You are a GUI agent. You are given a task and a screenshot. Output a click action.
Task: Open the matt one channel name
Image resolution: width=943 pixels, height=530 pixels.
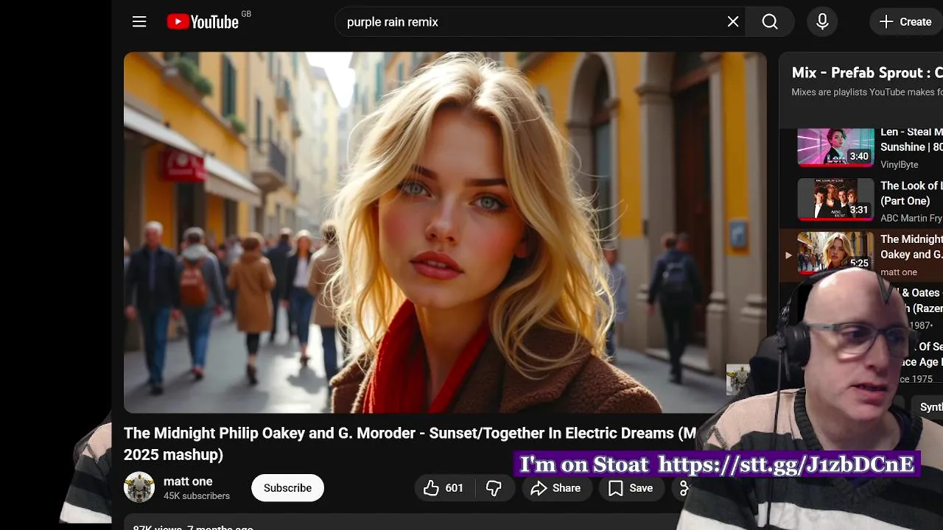(x=188, y=481)
